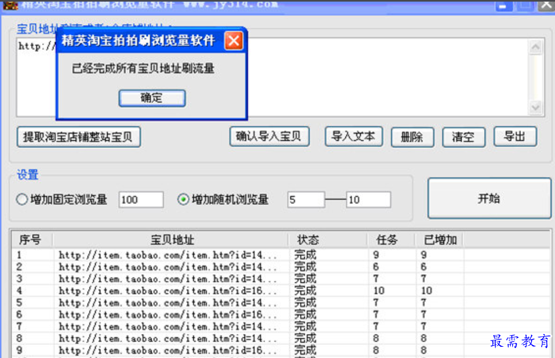555x358 pixels.
Task: Click the 删除 button
Action: pyautogui.click(x=413, y=137)
